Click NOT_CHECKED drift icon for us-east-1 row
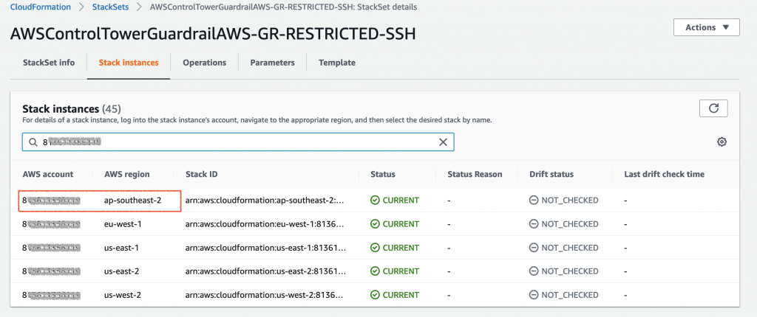The width and height of the screenshot is (757, 317). (534, 248)
